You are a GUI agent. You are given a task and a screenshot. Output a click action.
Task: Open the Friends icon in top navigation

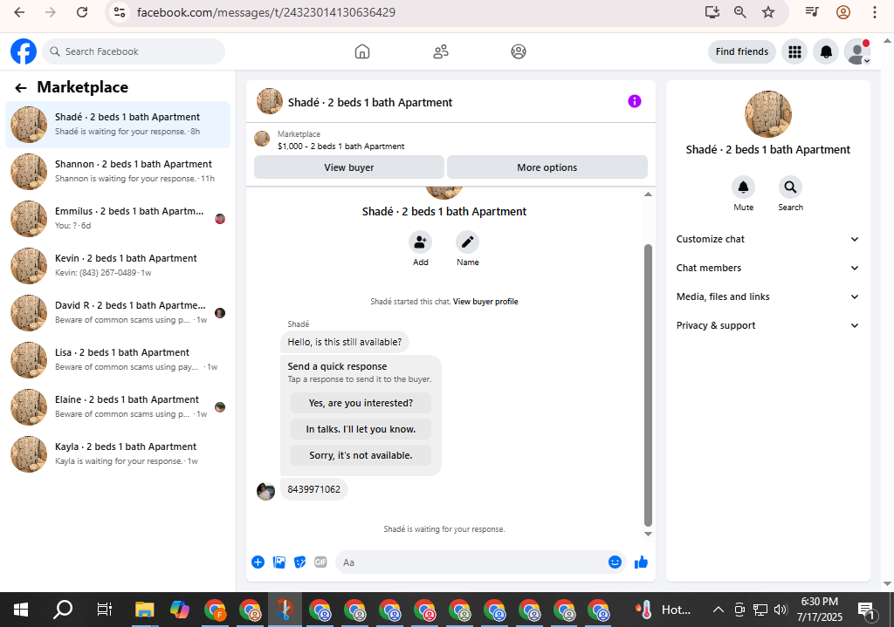point(441,51)
